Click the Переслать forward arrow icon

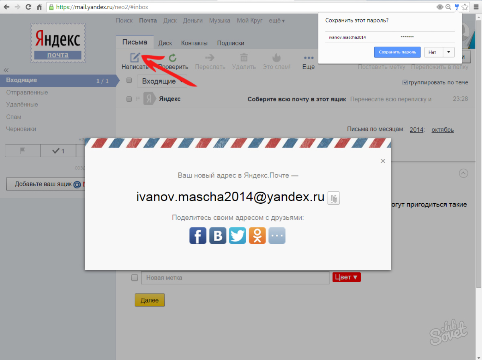pos(210,58)
